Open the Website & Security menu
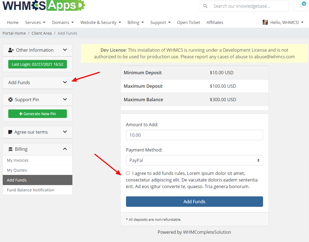 101,23
